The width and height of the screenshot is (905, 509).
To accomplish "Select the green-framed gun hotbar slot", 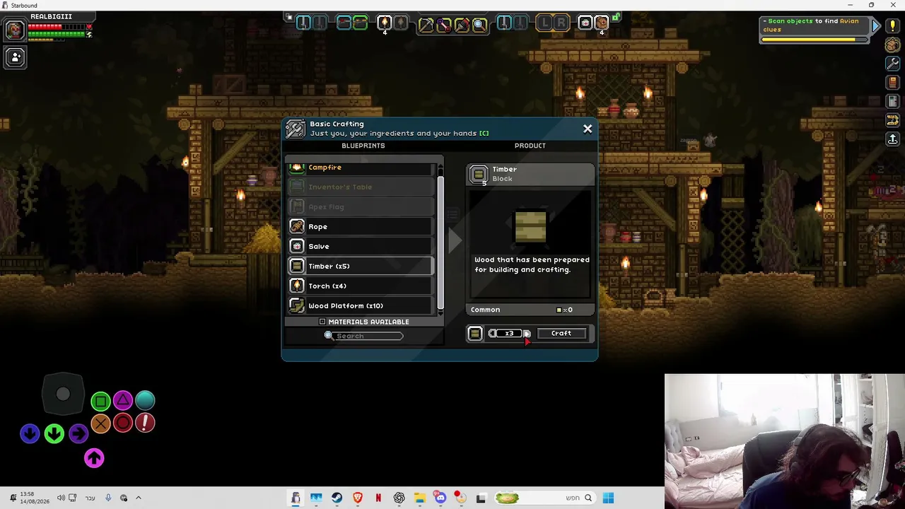I will click(360, 23).
